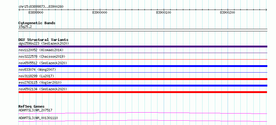The image size is (276, 125).
Task: Open the DGV Structural Variants track title
Action: [x=43, y=40]
